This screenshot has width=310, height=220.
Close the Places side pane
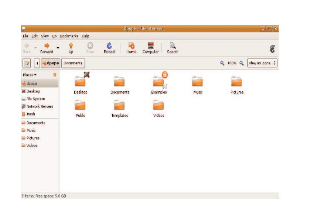pos(55,75)
